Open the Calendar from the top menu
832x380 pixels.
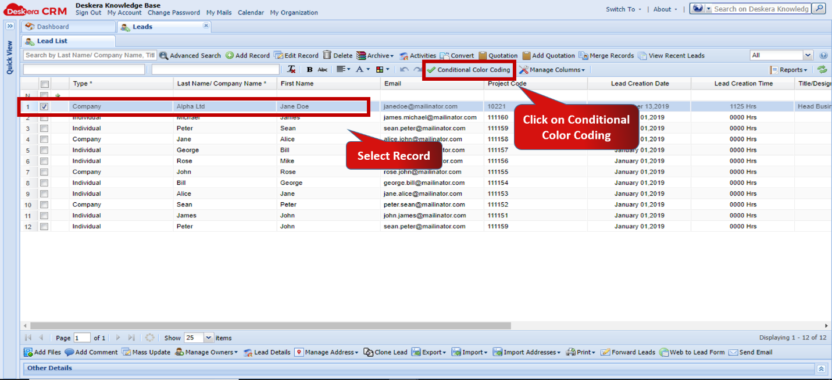[251, 12]
